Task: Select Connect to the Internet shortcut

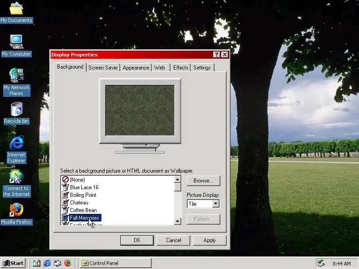Action: click(x=17, y=183)
